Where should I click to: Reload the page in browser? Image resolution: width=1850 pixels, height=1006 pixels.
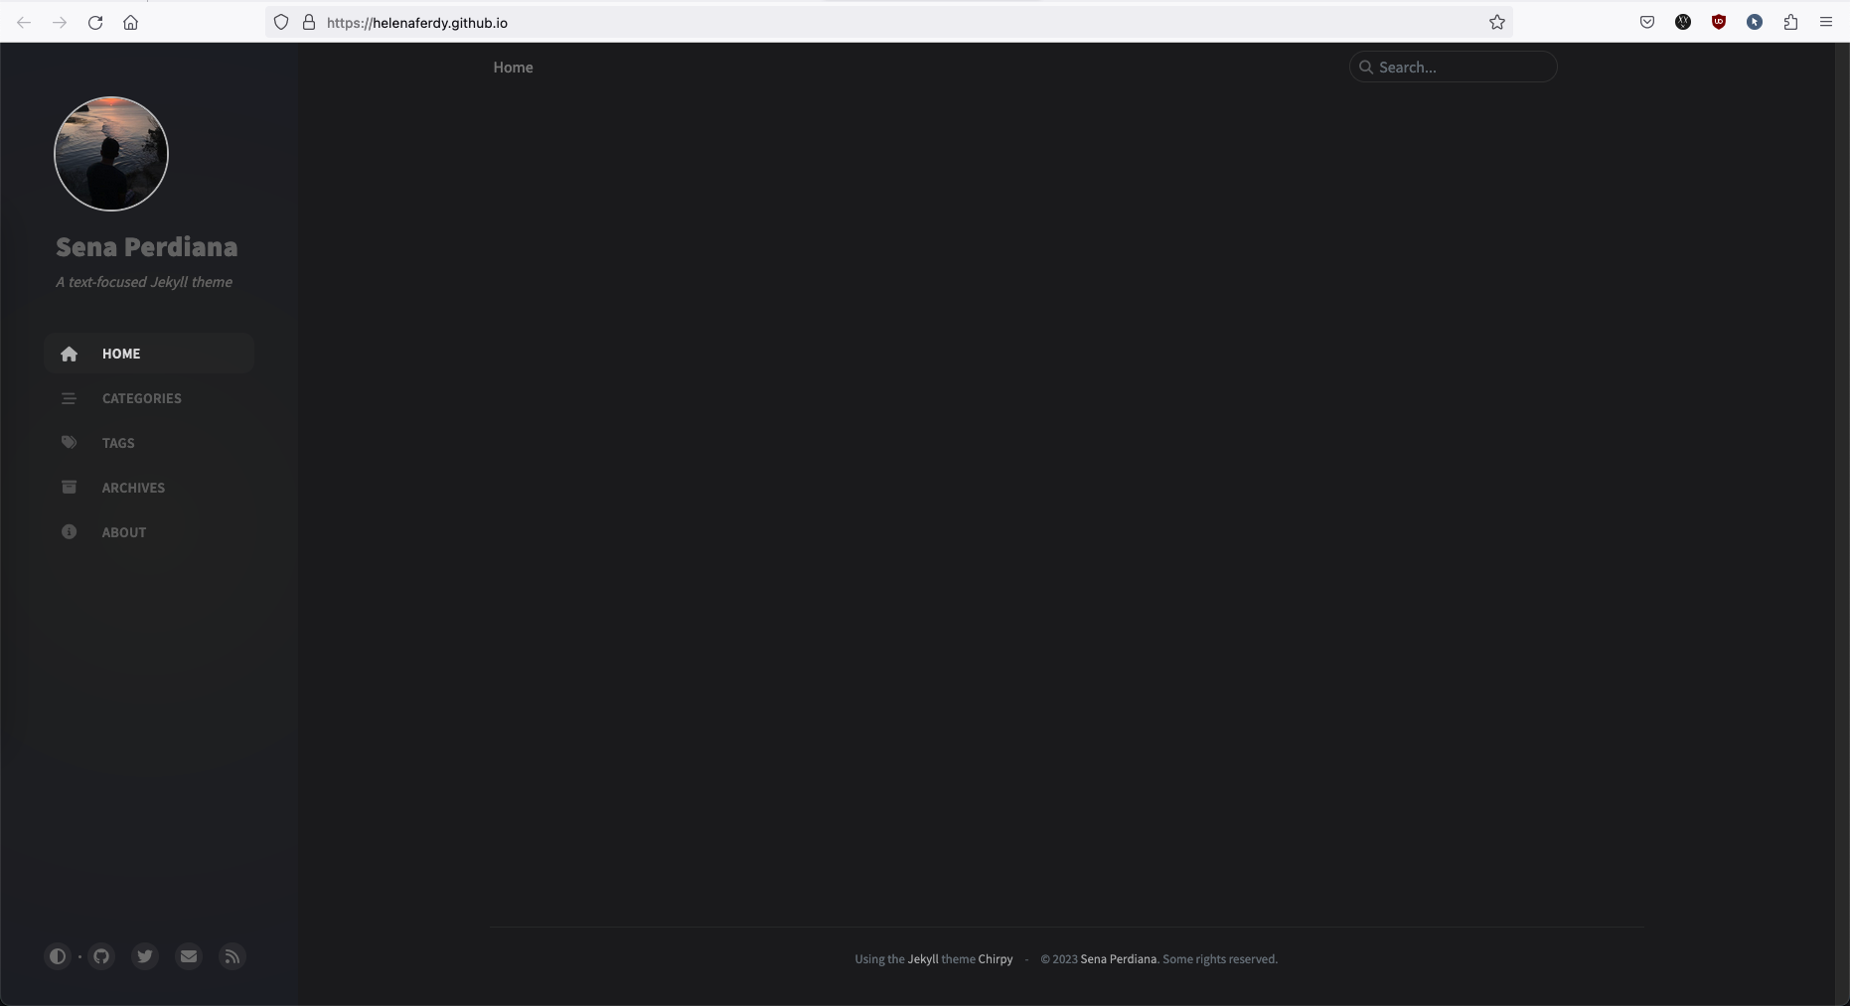(95, 22)
